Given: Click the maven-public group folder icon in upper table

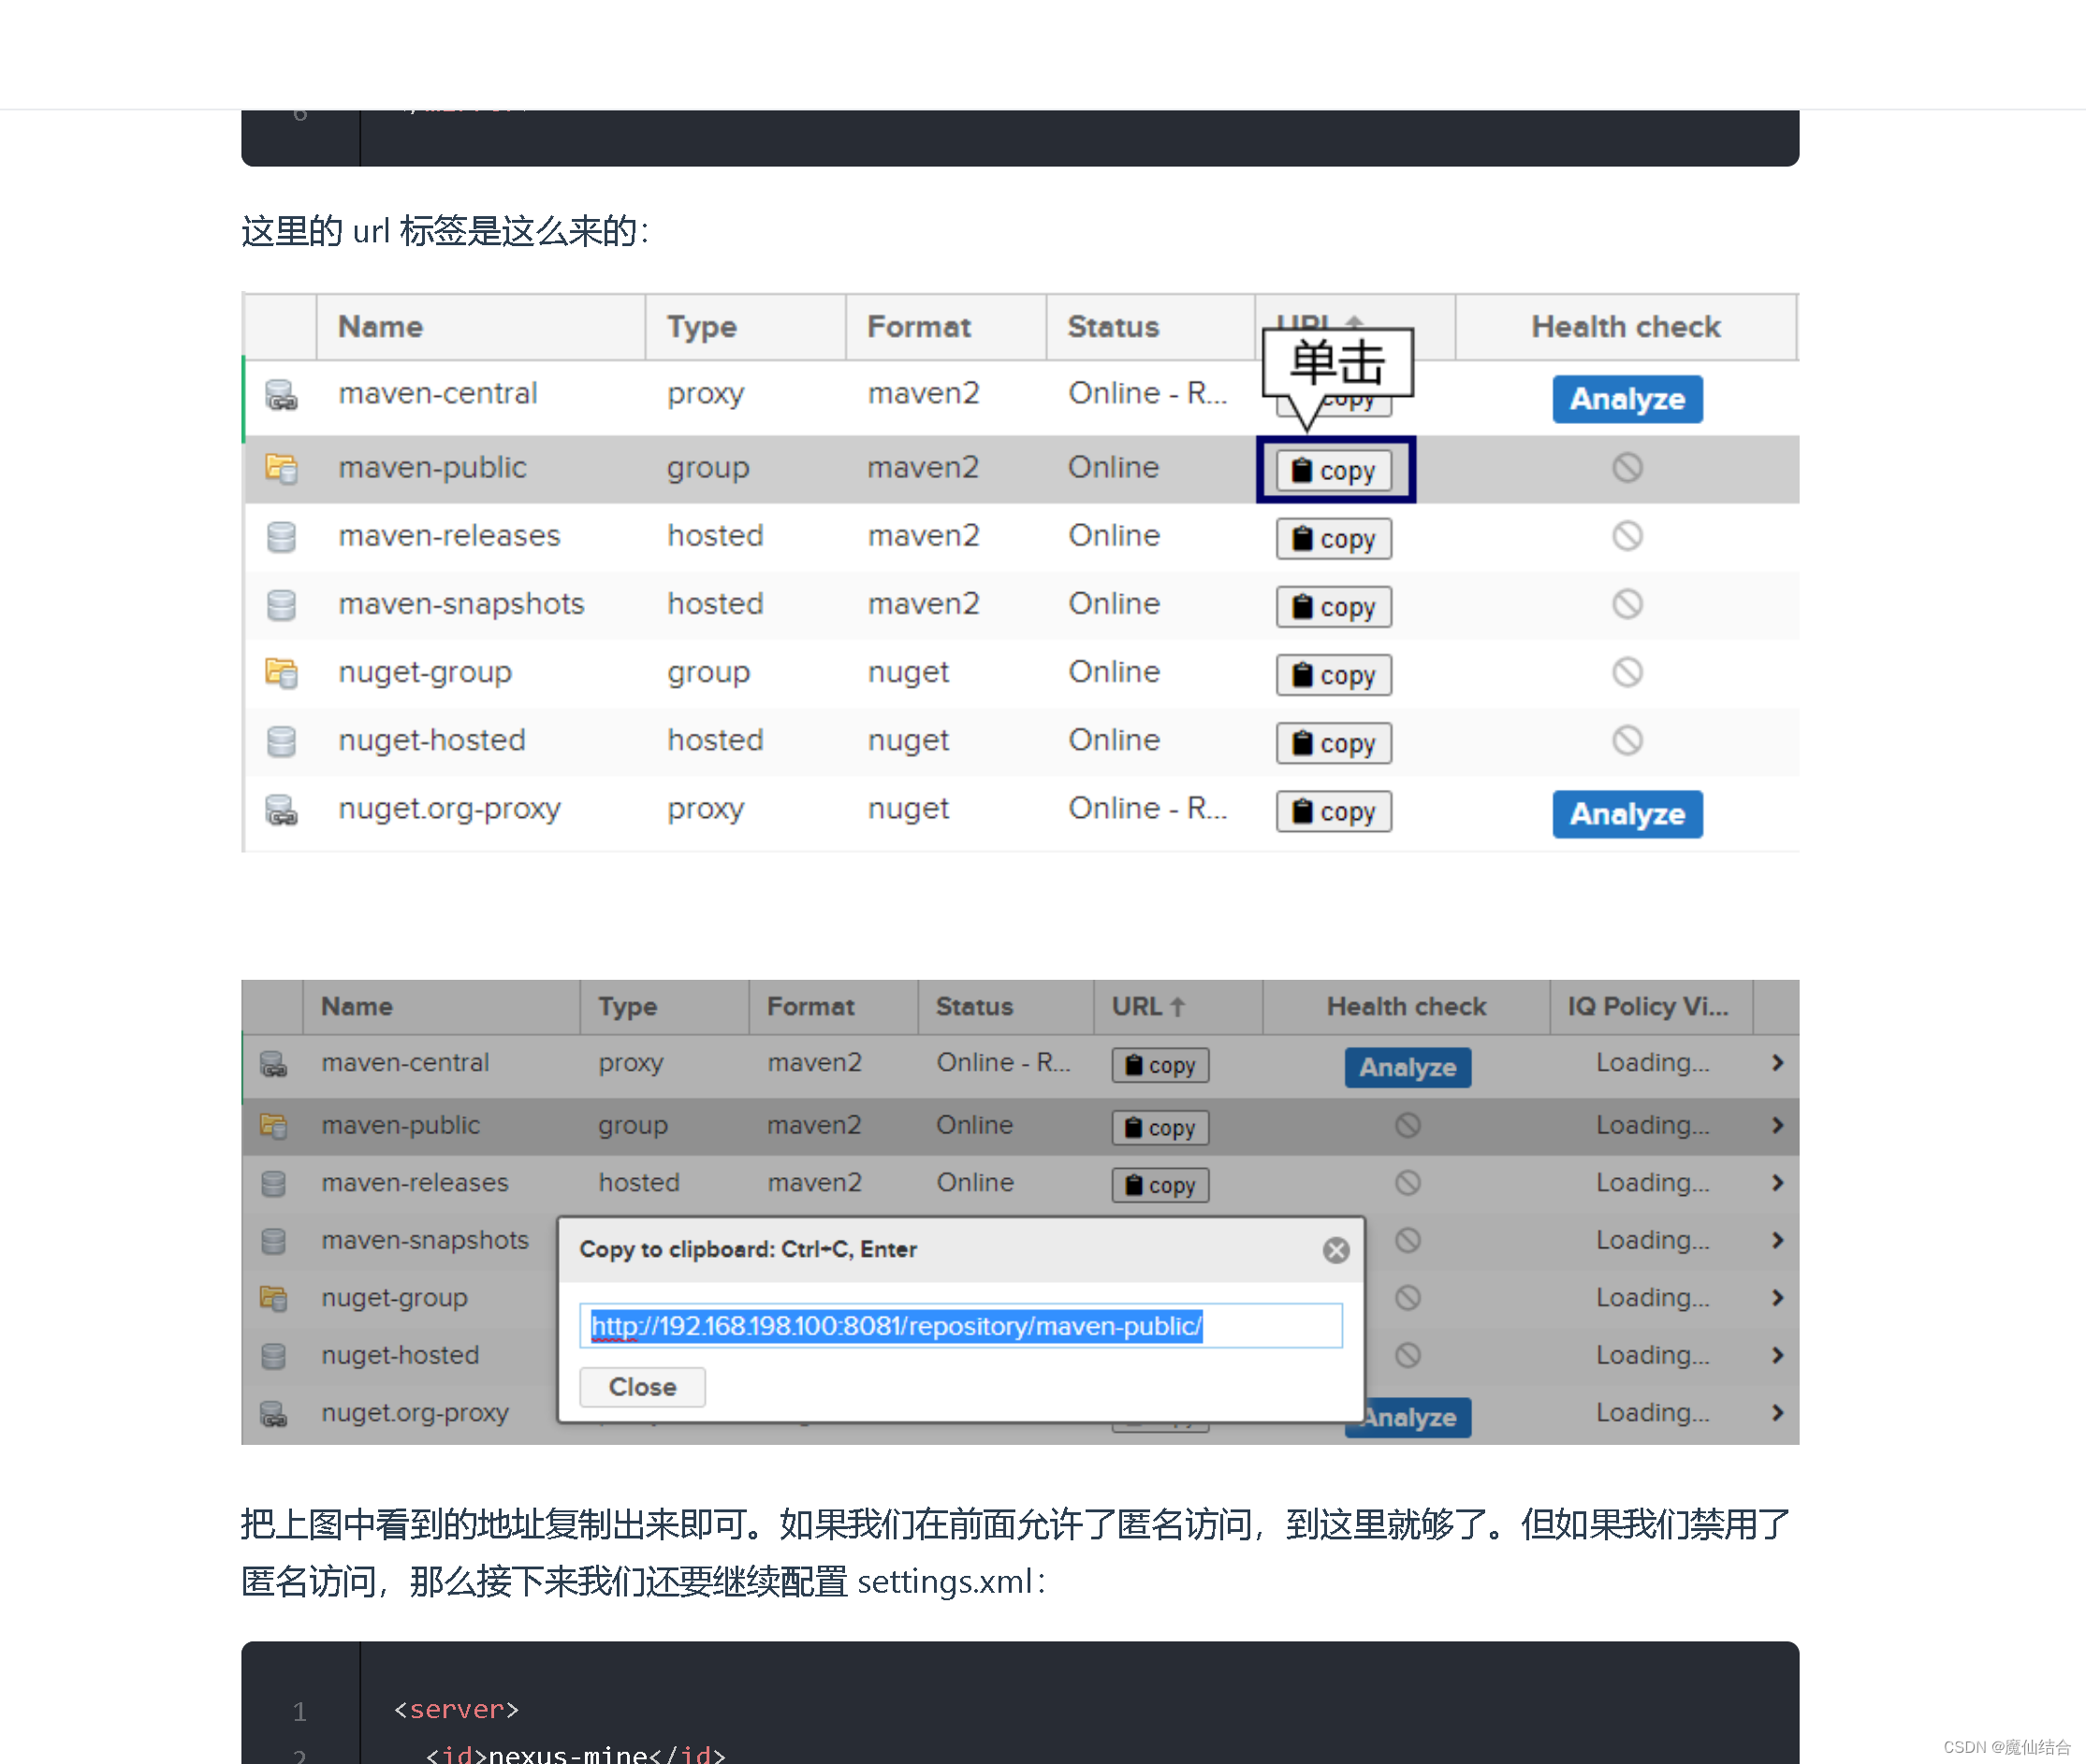Looking at the screenshot, I should click(281, 468).
